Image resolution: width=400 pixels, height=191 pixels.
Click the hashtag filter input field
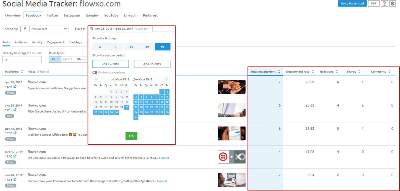pos(22,59)
